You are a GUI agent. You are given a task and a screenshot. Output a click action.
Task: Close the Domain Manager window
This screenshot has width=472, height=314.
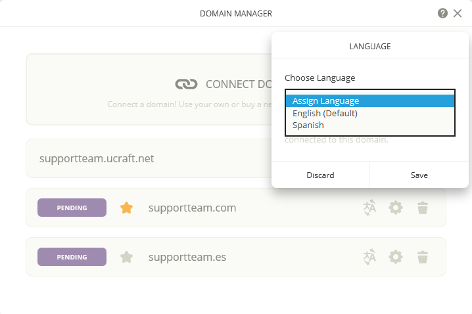pos(458,13)
